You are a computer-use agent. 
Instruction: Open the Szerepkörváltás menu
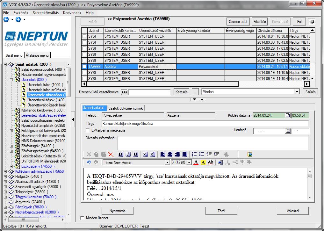46,13
